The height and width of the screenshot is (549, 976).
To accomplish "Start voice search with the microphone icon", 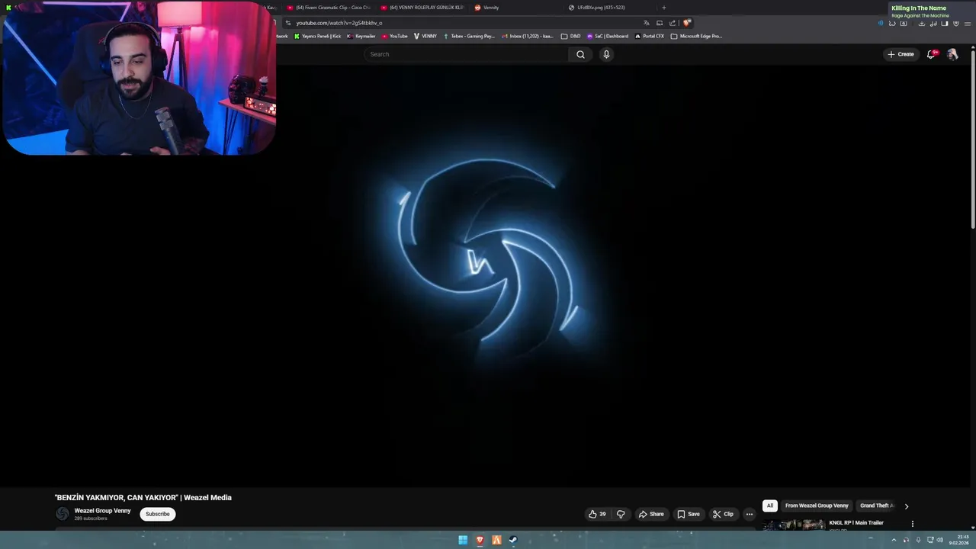I will point(606,54).
